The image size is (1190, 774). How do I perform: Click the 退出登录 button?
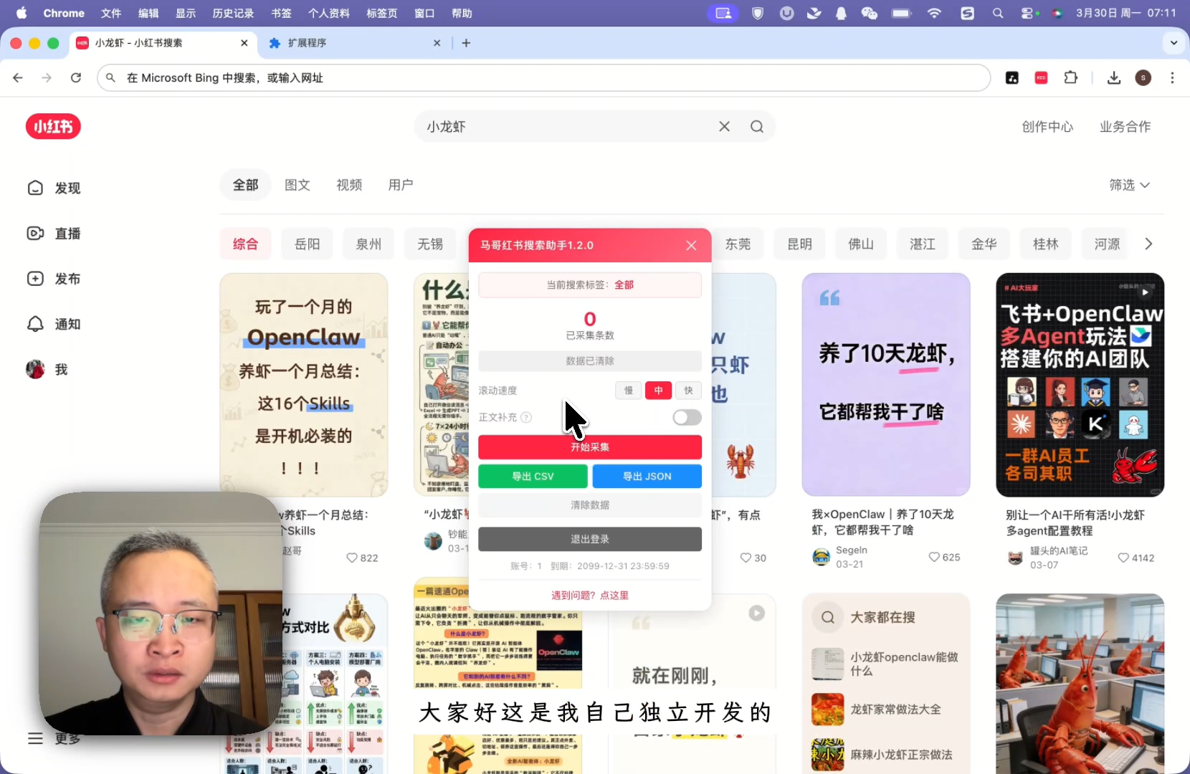click(x=590, y=539)
